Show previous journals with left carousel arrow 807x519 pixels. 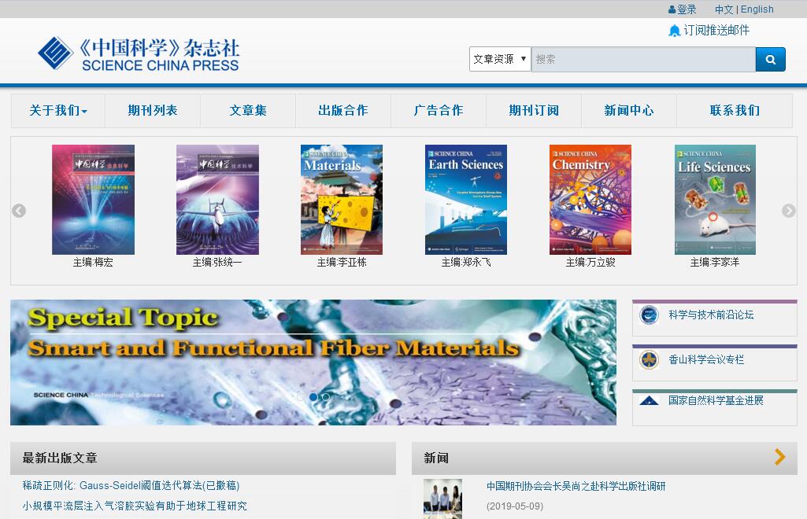(19, 211)
